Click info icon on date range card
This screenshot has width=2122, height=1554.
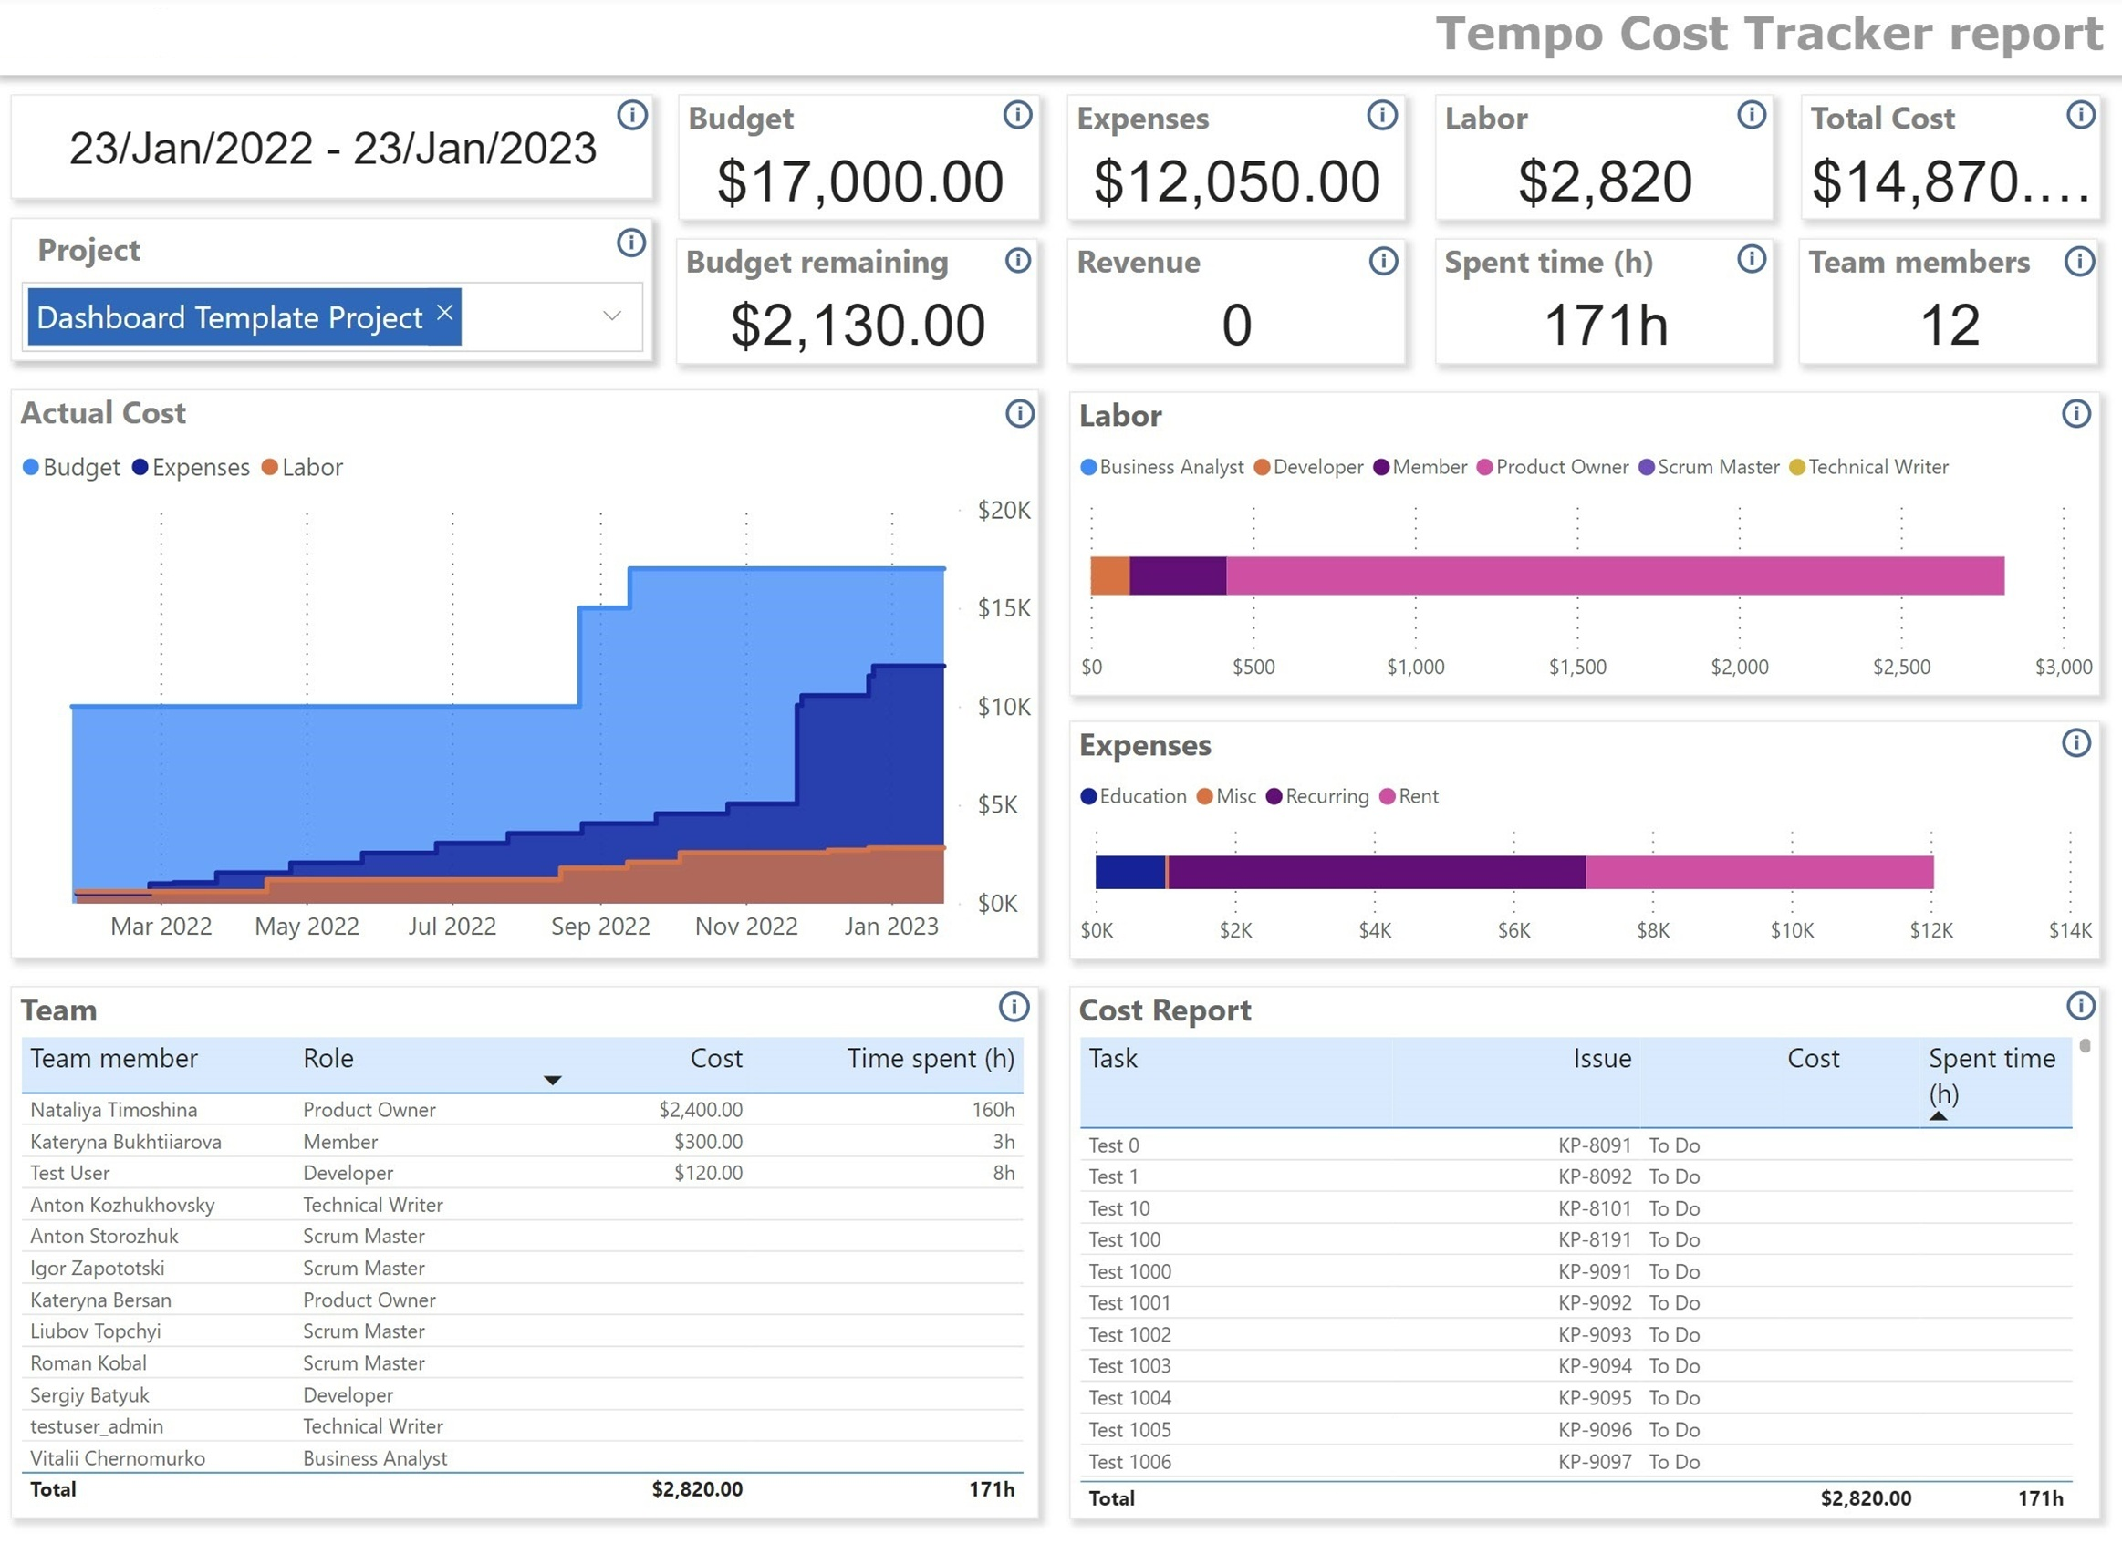point(631,115)
